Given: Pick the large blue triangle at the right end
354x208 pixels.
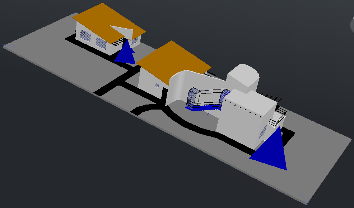Looking at the screenshot, I should 273,150.
